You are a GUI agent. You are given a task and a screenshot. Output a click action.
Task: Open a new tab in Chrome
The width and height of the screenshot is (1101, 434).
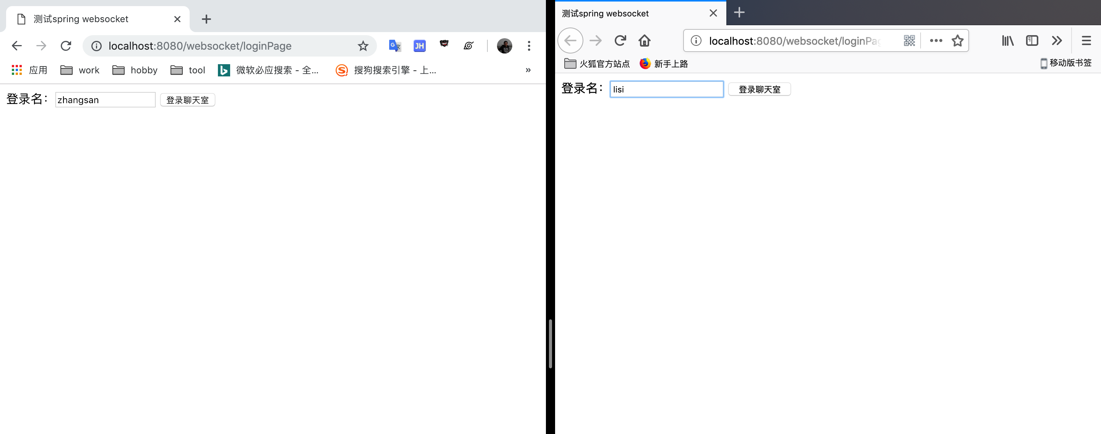[206, 19]
